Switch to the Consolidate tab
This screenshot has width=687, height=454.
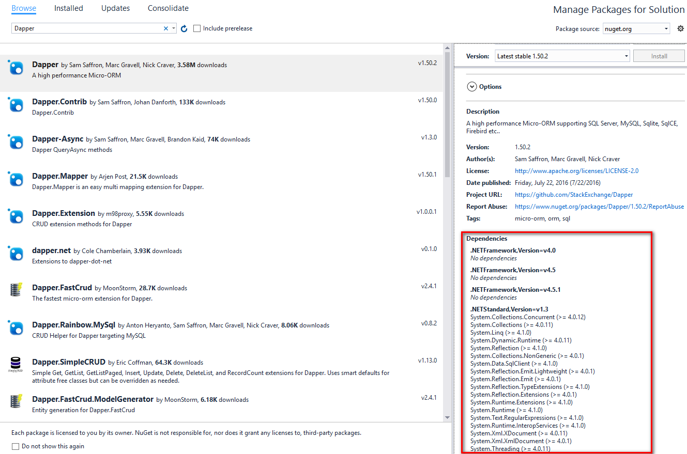click(168, 8)
